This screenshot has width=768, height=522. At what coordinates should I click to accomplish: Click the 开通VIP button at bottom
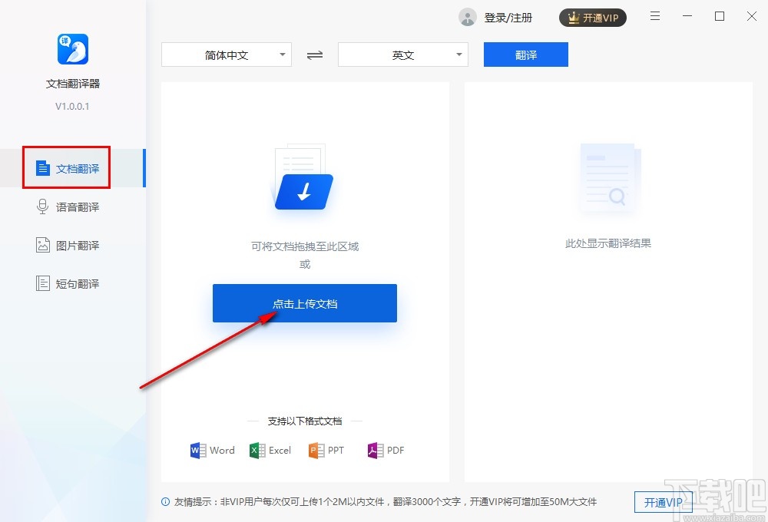pyautogui.click(x=664, y=502)
